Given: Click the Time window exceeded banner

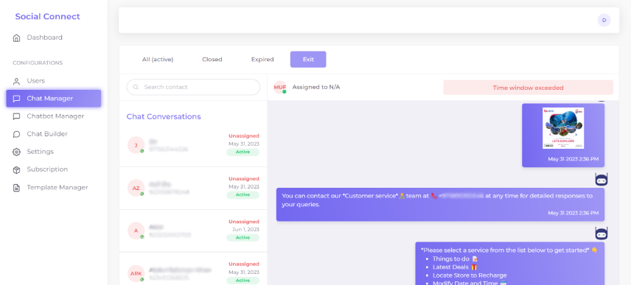Looking at the screenshot, I should point(528,88).
